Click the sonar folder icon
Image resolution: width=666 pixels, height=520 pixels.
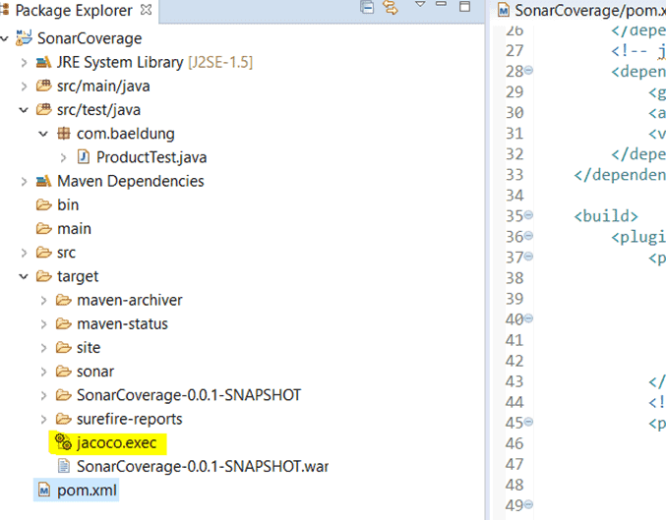click(63, 372)
